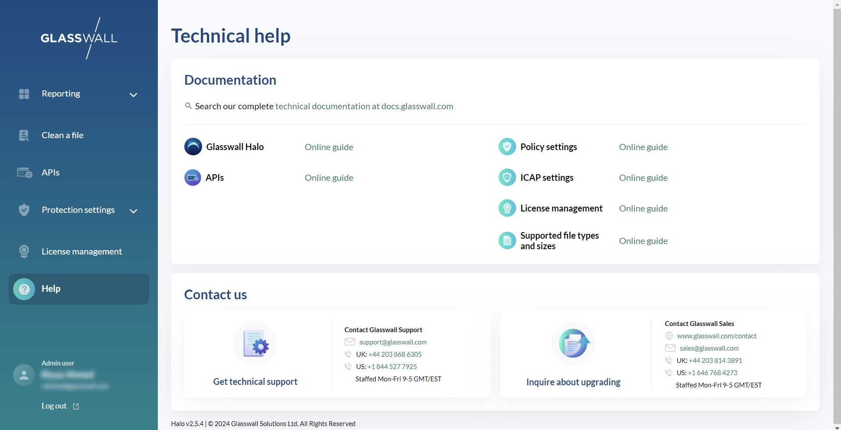Screen dimensions: 841x430
Task: Click the Admin user avatar icon
Action: point(24,375)
